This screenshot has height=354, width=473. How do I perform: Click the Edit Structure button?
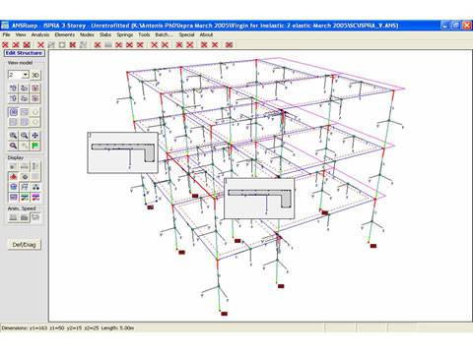25,53
